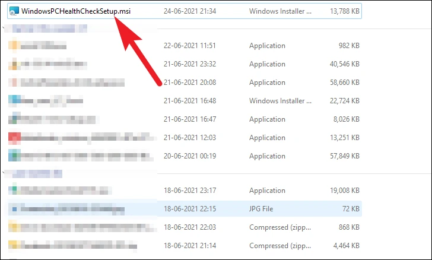Click the file icon in the 19,008 KB row

click(x=14, y=190)
